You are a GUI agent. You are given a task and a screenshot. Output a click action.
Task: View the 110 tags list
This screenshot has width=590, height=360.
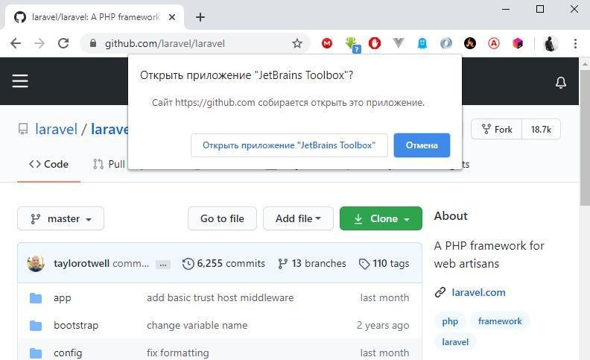tap(384, 263)
